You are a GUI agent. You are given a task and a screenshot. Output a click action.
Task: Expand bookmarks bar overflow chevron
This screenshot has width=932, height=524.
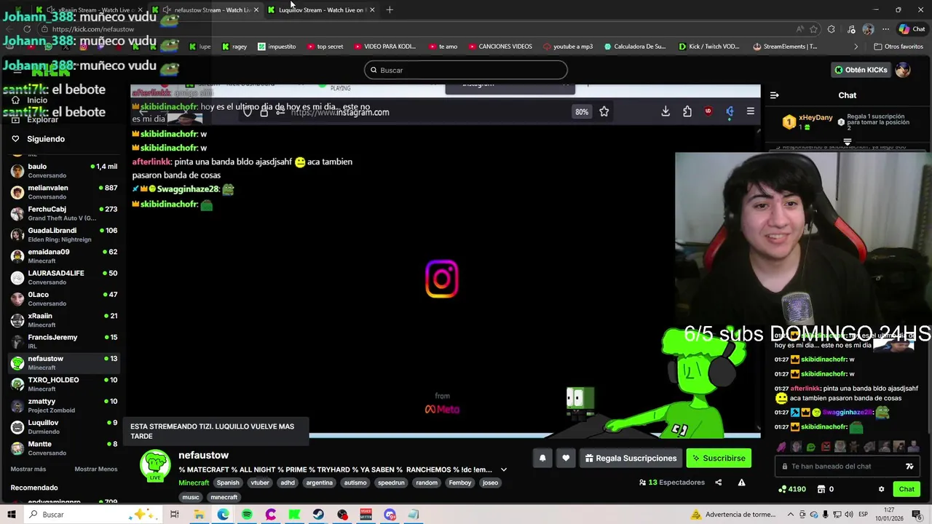[x=856, y=47]
